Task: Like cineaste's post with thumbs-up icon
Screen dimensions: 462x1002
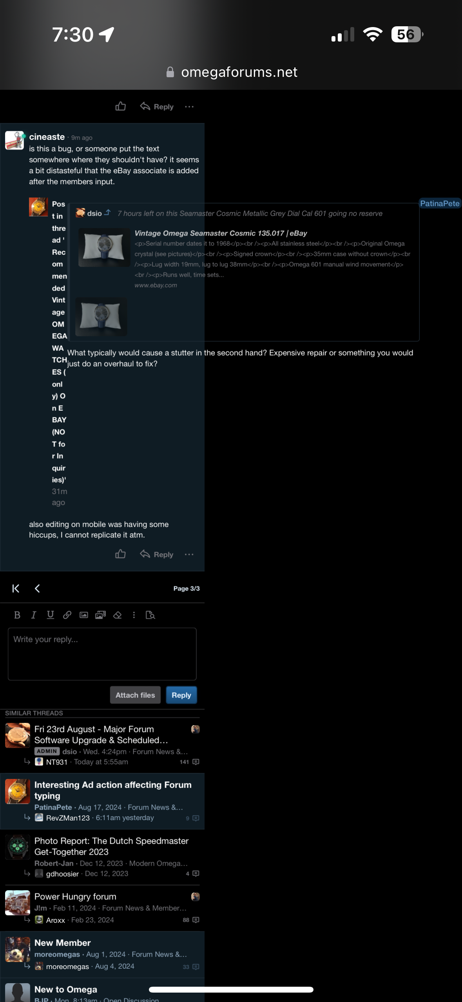Action: click(x=120, y=554)
